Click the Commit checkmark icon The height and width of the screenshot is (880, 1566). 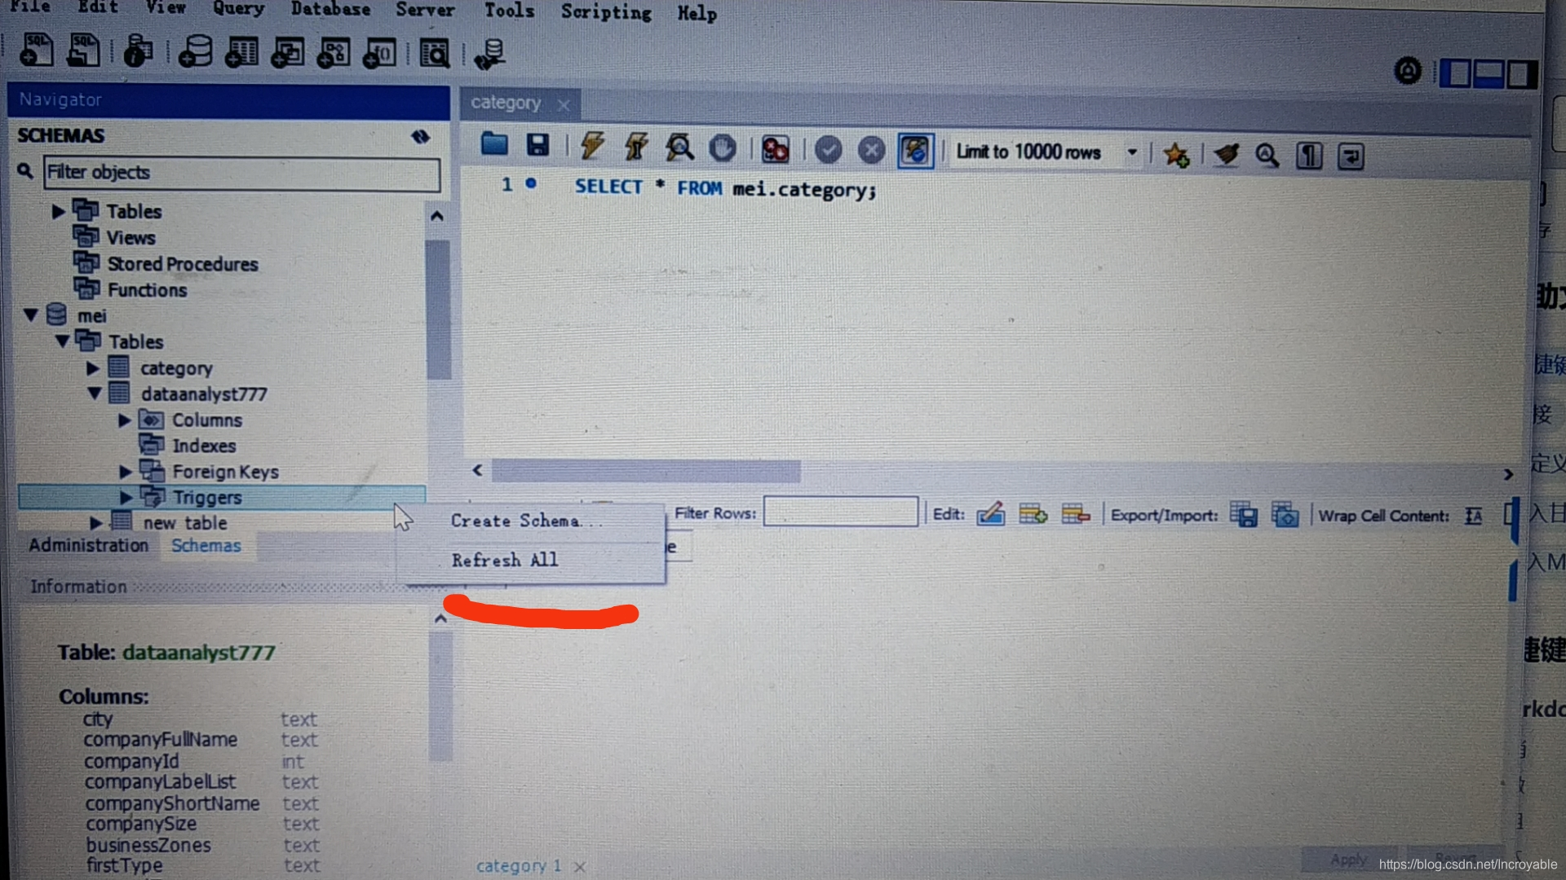[828, 150]
